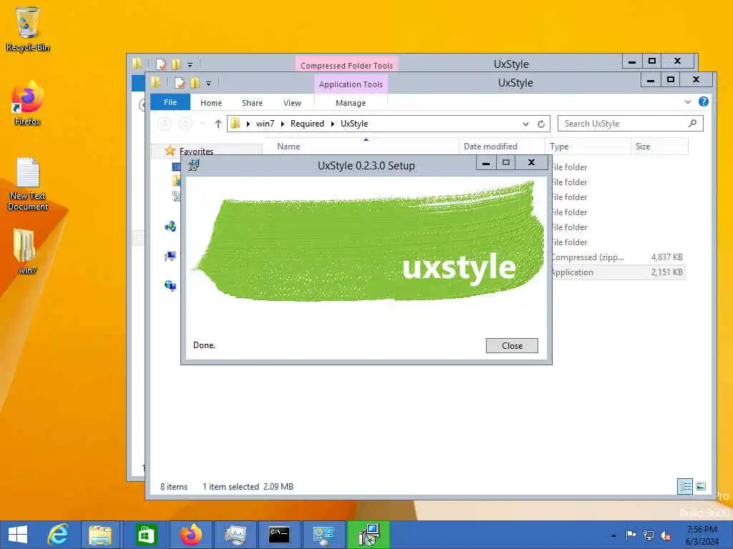The height and width of the screenshot is (549, 733).
Task: Click Favorites in the navigation pane
Action: pyautogui.click(x=196, y=152)
